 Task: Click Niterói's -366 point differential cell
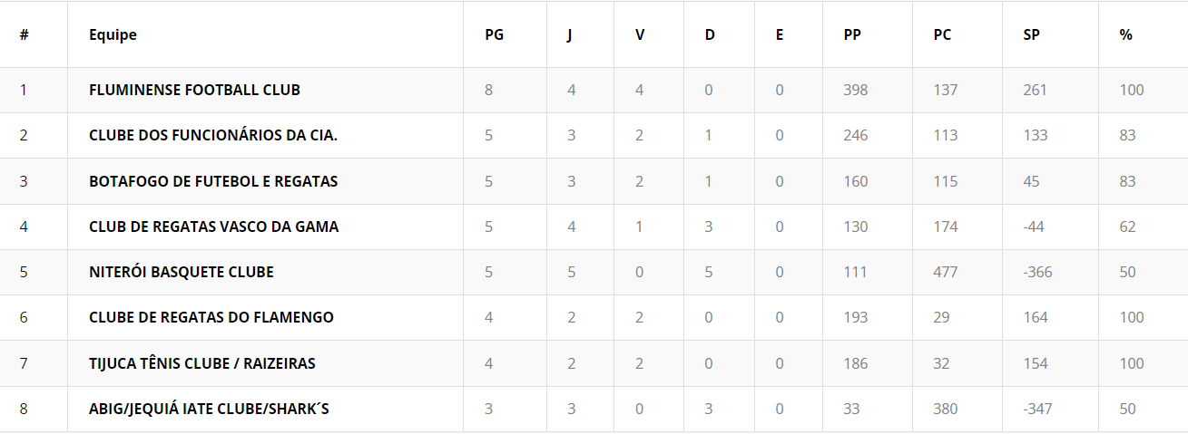[1037, 272]
